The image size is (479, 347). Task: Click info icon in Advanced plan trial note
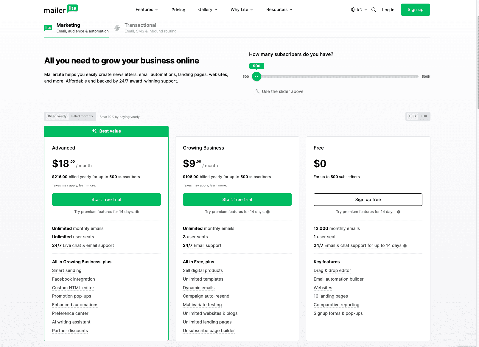[137, 212]
